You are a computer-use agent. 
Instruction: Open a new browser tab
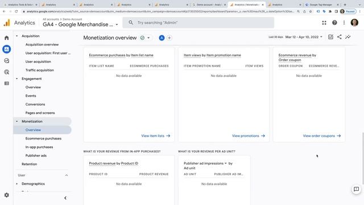tap(345, 5)
